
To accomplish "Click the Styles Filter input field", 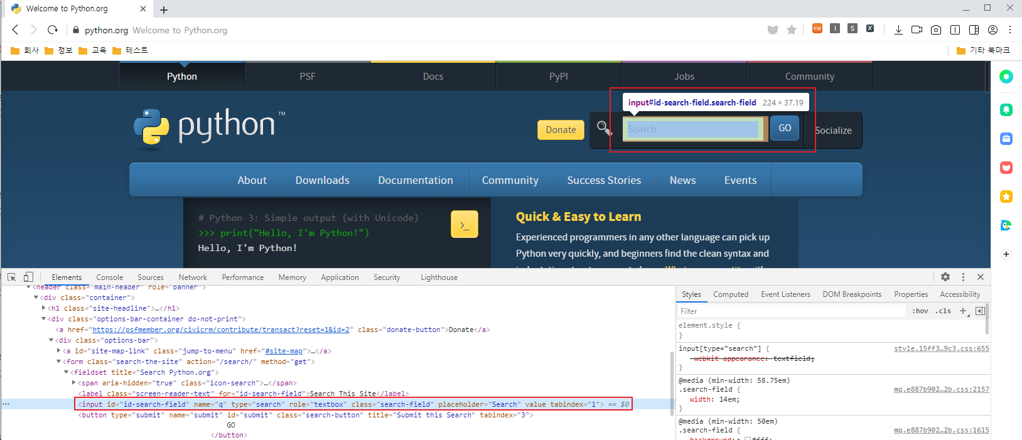I will coord(791,311).
